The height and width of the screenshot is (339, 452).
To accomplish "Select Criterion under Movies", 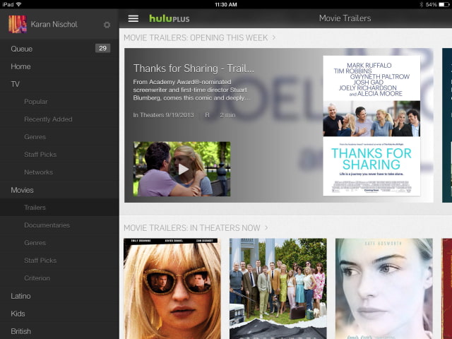I will point(37,278).
